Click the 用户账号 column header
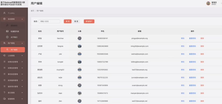 (60, 31)
